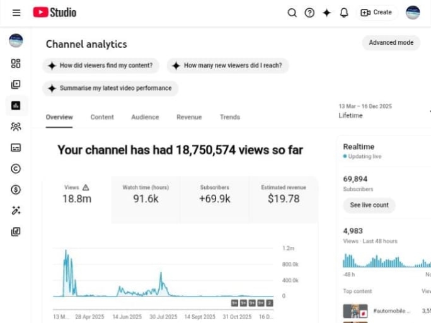The image size is (431, 323).
Task: Open the Help question mark icon
Action: 309,13
